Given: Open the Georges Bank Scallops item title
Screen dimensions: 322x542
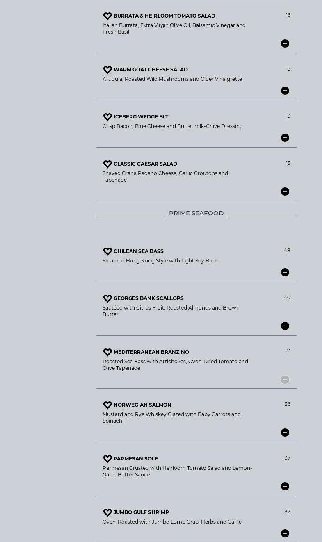Looking at the screenshot, I should [x=148, y=298].
